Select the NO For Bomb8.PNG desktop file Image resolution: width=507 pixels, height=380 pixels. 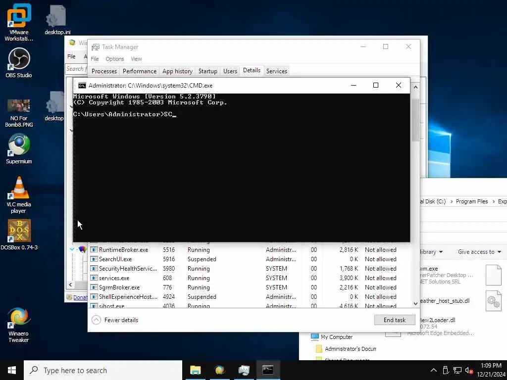click(19, 113)
